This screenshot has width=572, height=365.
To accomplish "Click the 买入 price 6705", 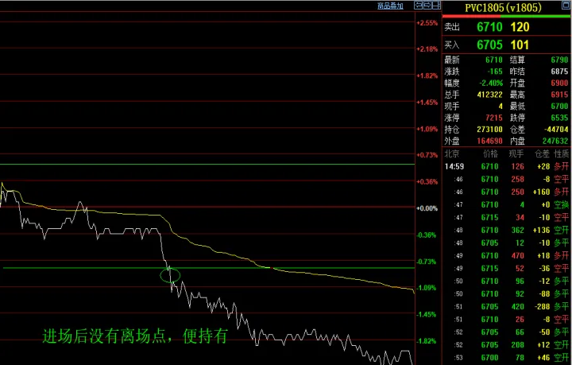I will (x=489, y=45).
